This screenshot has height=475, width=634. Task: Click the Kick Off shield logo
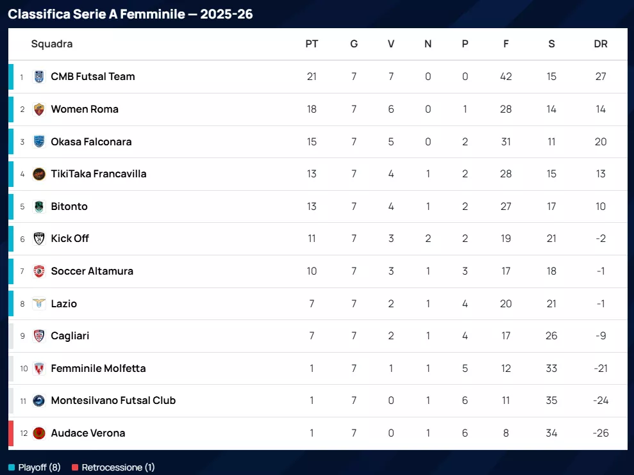click(39, 239)
